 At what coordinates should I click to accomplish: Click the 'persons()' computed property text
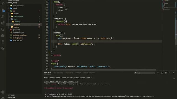coord(61,21)
